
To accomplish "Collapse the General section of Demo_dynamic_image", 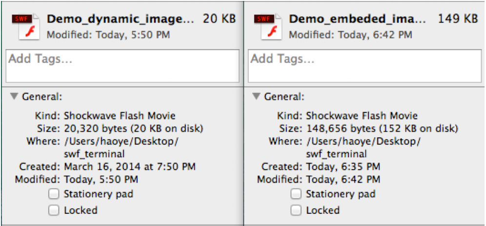I will point(14,96).
